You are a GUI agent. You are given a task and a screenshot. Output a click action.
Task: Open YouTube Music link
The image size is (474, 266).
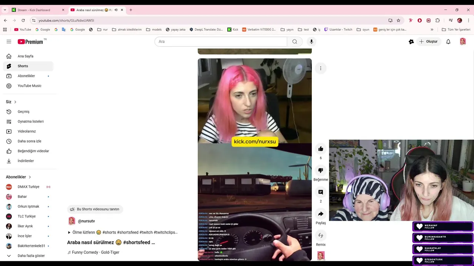[28, 86]
